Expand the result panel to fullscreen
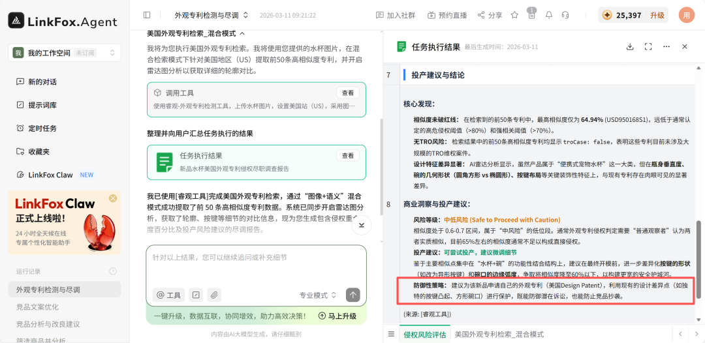The width and height of the screenshot is (705, 343). (648, 47)
